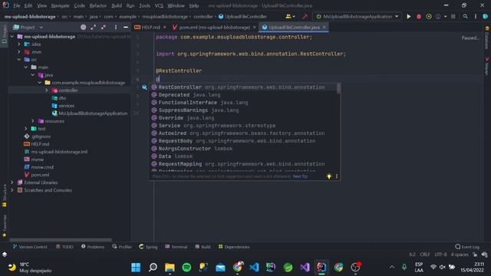Screen dimensions: 491x276
Task: Select Autowired completion suggestion
Action: [x=244, y=133]
